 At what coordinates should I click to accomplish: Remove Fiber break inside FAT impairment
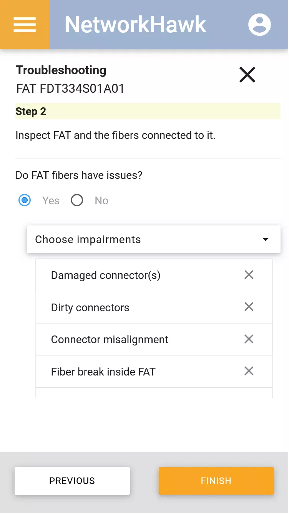tap(249, 371)
